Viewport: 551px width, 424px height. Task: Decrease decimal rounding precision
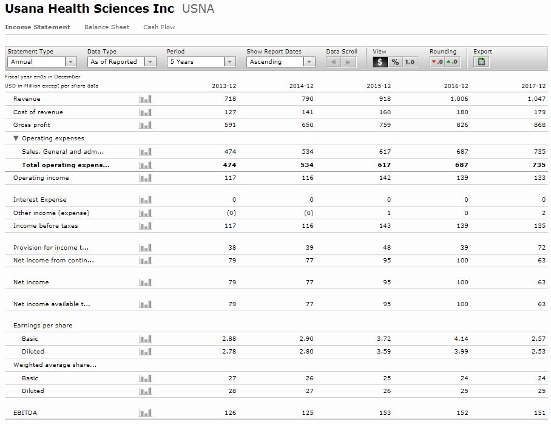tap(437, 62)
